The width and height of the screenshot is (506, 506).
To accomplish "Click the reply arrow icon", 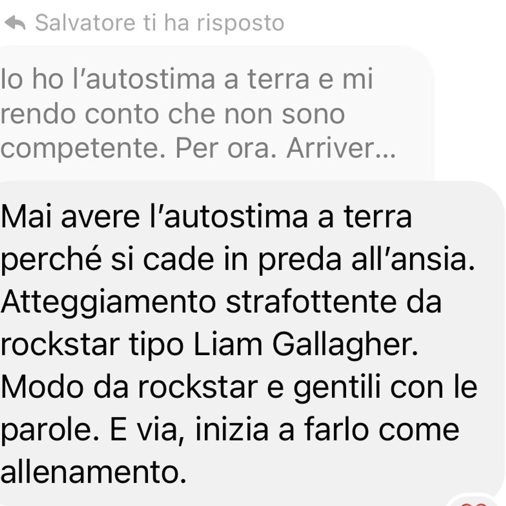I will (x=15, y=23).
